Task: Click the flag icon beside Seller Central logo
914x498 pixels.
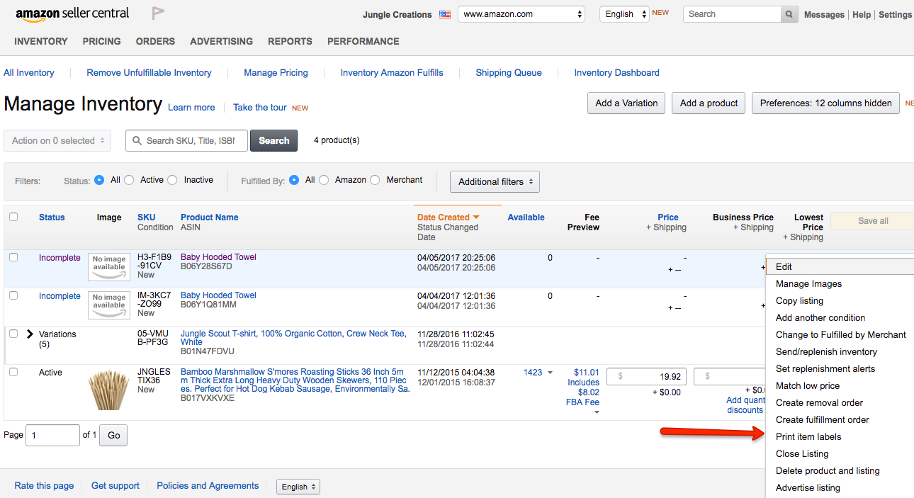Action: [x=158, y=13]
